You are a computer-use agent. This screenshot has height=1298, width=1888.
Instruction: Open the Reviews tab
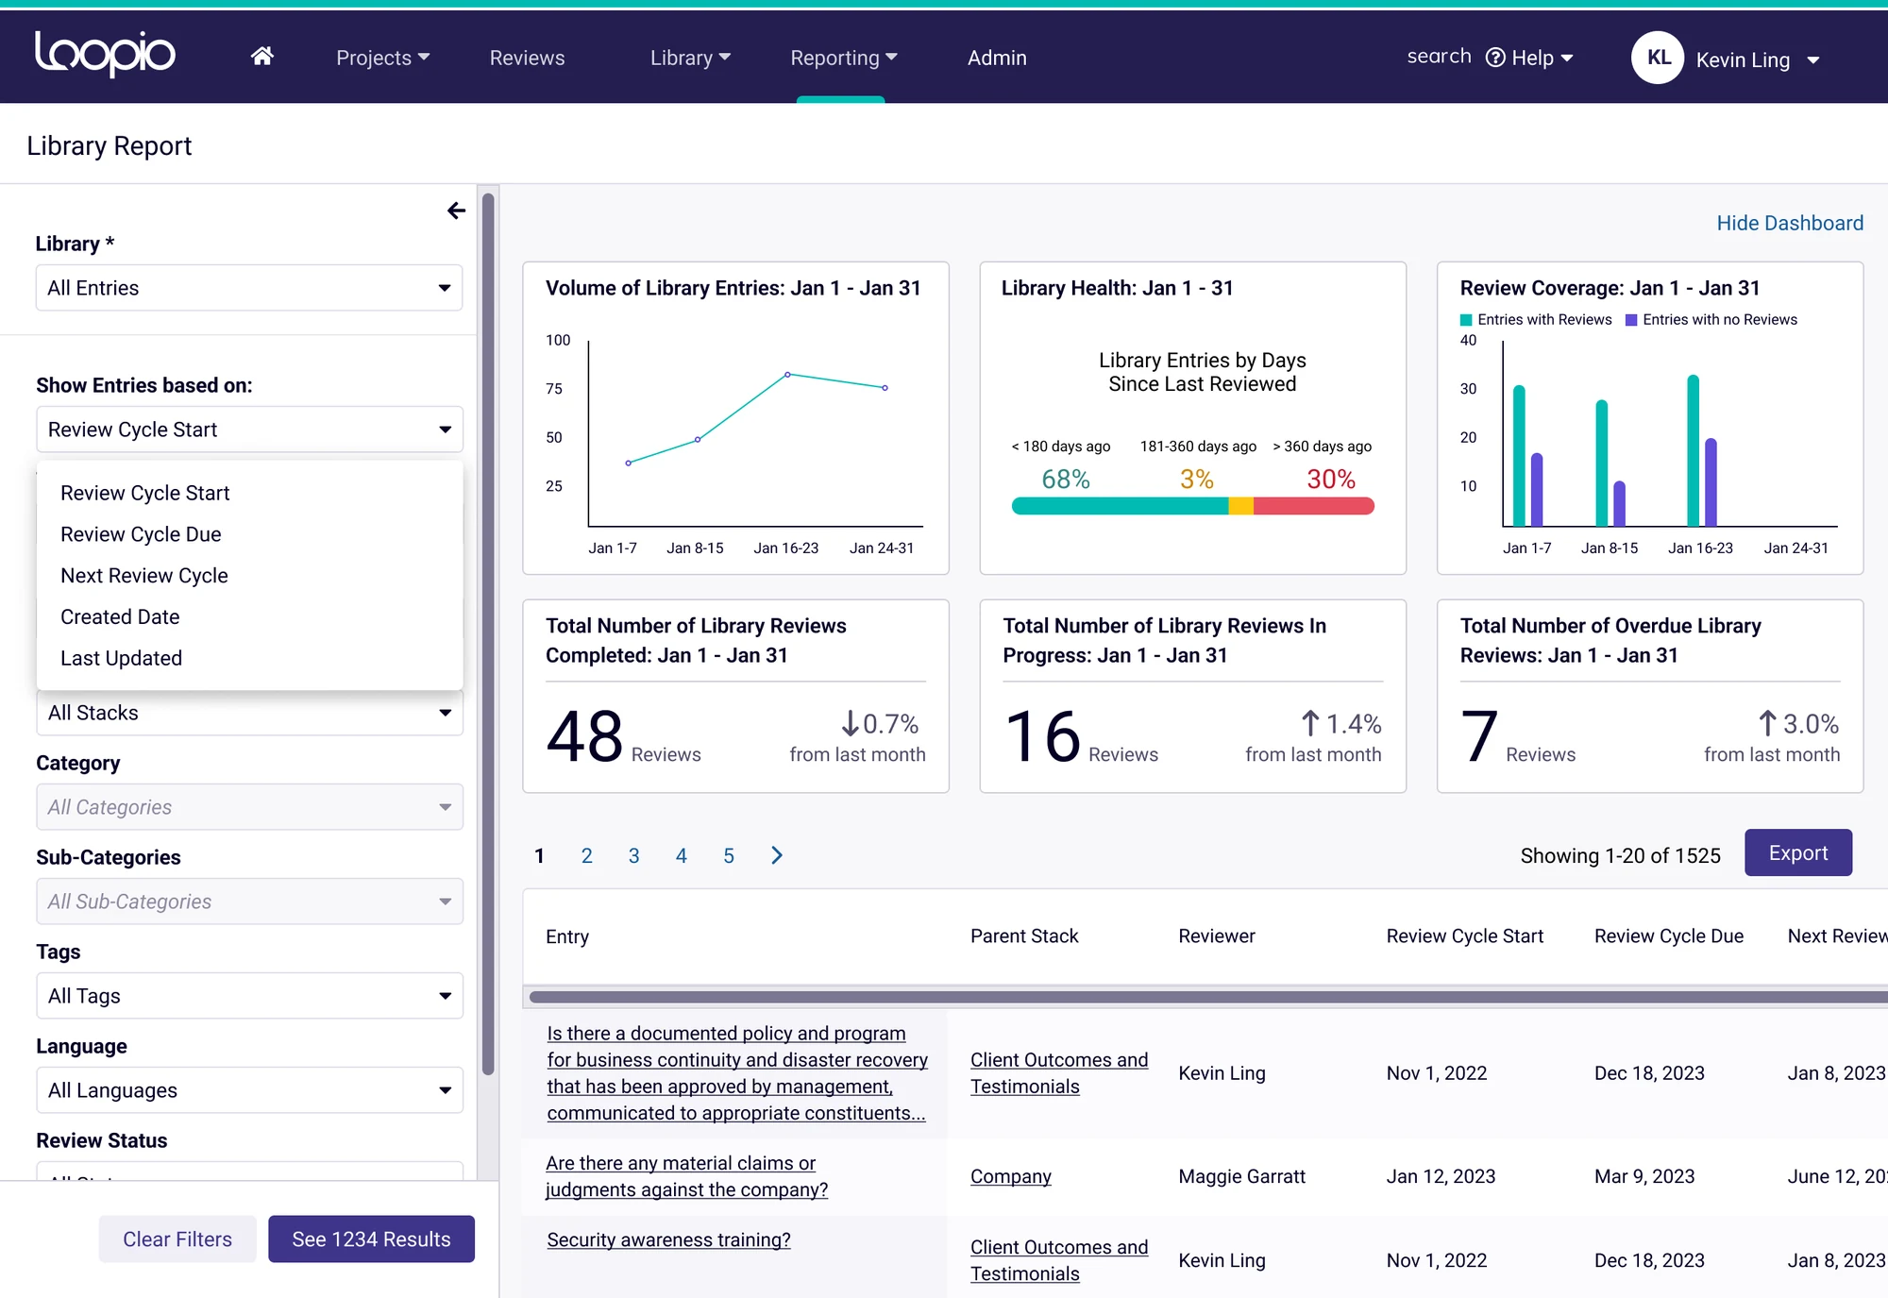527,58
